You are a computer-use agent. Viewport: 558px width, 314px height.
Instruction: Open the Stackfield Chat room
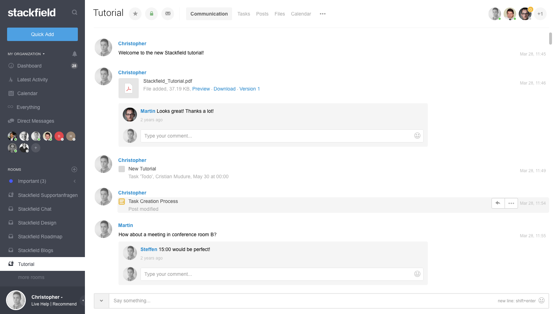tap(42, 209)
